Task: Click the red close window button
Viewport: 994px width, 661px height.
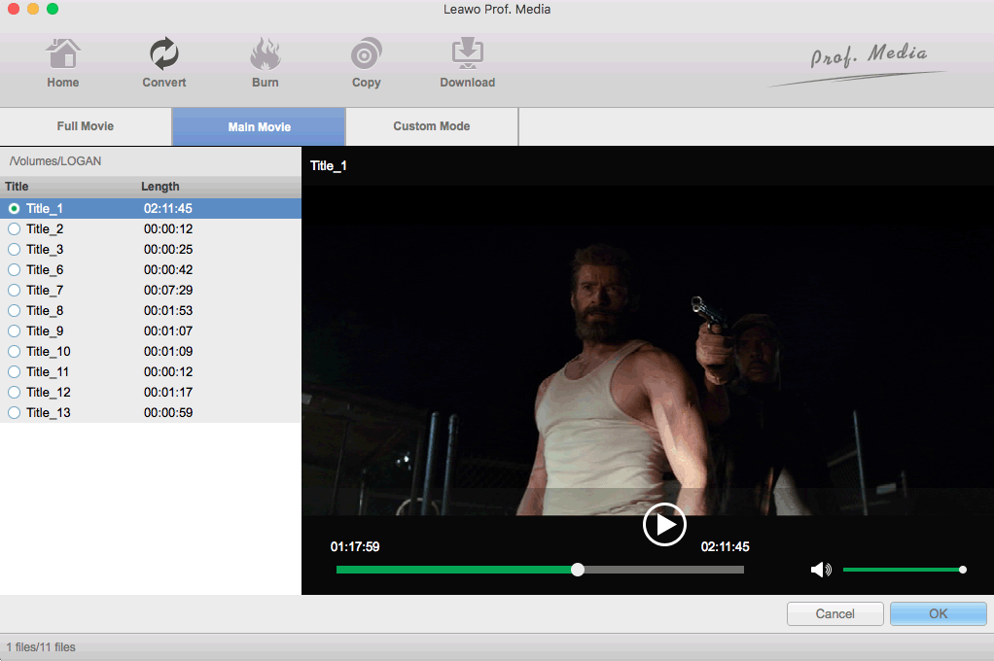Action: 14,9
